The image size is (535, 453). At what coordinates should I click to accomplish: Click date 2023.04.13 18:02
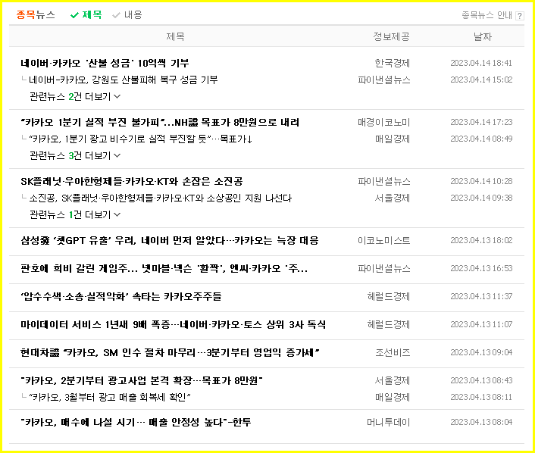click(481, 240)
